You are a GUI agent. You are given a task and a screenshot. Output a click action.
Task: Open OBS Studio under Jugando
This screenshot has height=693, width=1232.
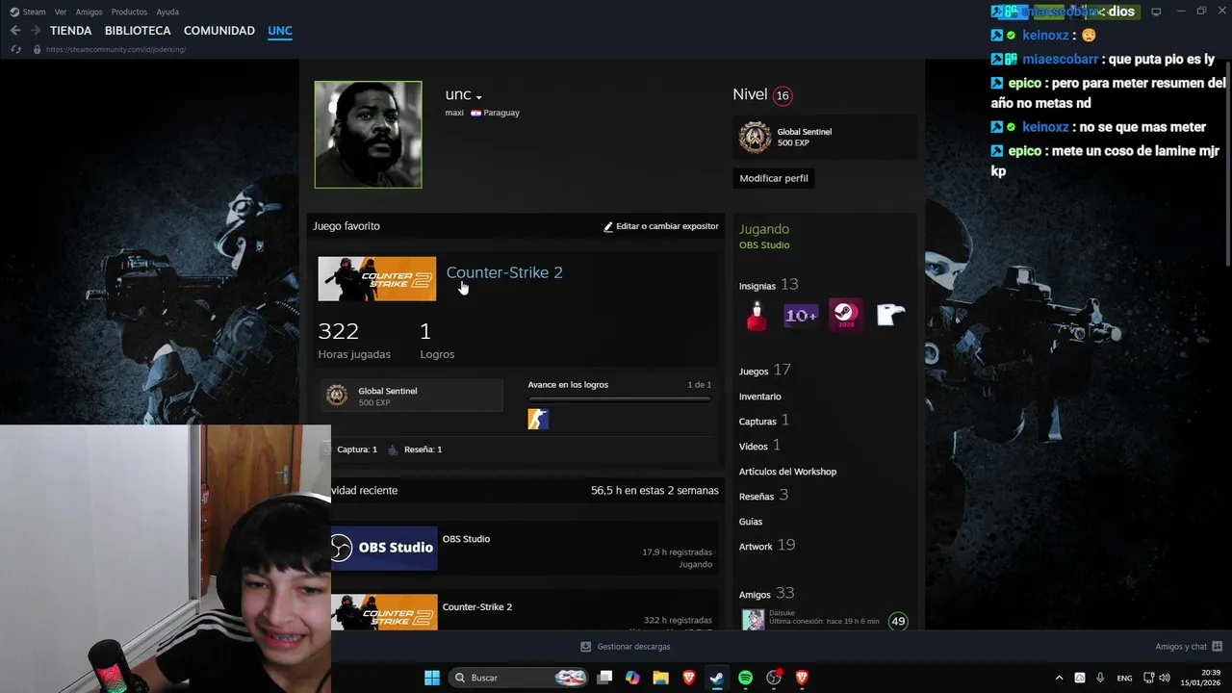click(x=764, y=245)
